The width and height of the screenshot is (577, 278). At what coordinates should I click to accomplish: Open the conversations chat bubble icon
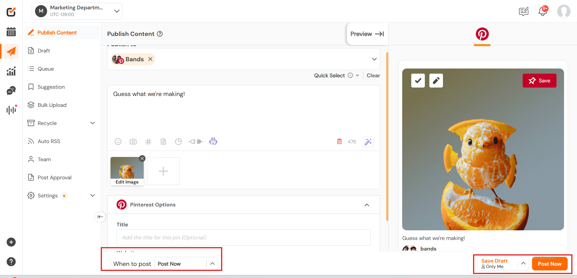pos(11,91)
